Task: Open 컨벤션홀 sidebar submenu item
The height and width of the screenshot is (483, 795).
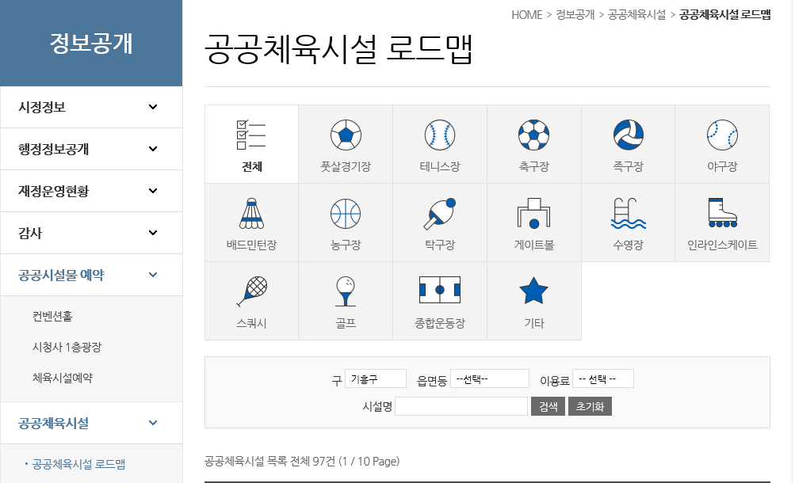Action: [52, 316]
